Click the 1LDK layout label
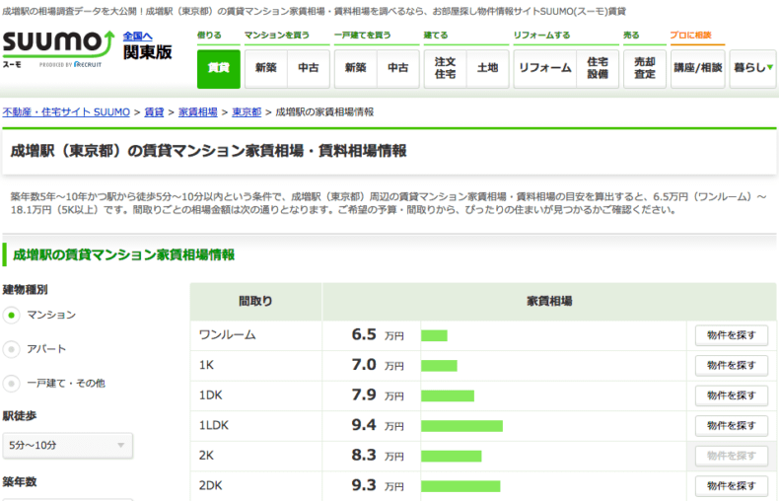Viewport: 779px width, 501px height. click(214, 426)
